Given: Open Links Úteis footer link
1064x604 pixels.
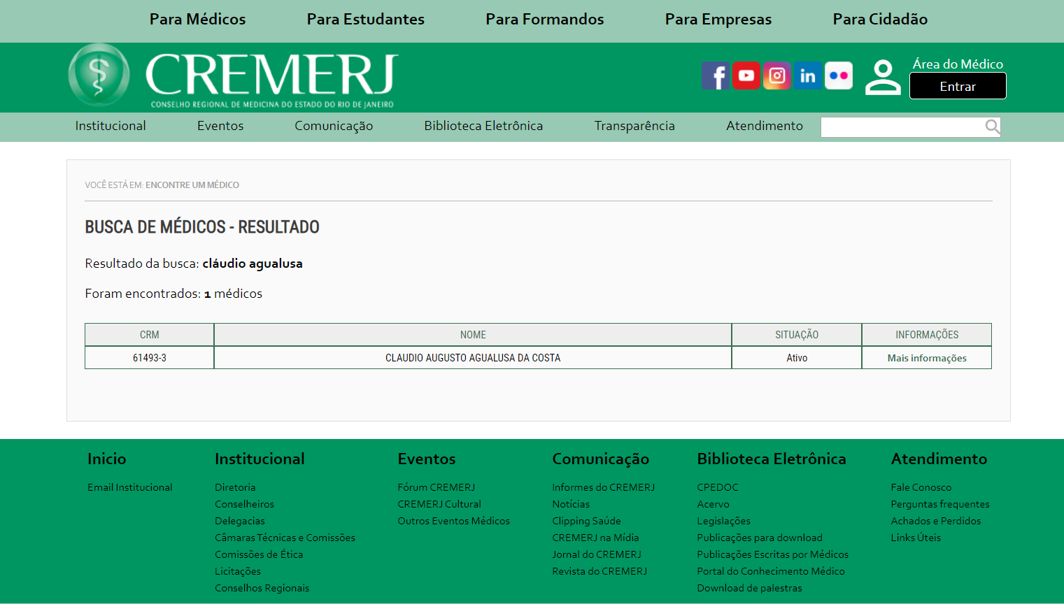Looking at the screenshot, I should pos(916,538).
